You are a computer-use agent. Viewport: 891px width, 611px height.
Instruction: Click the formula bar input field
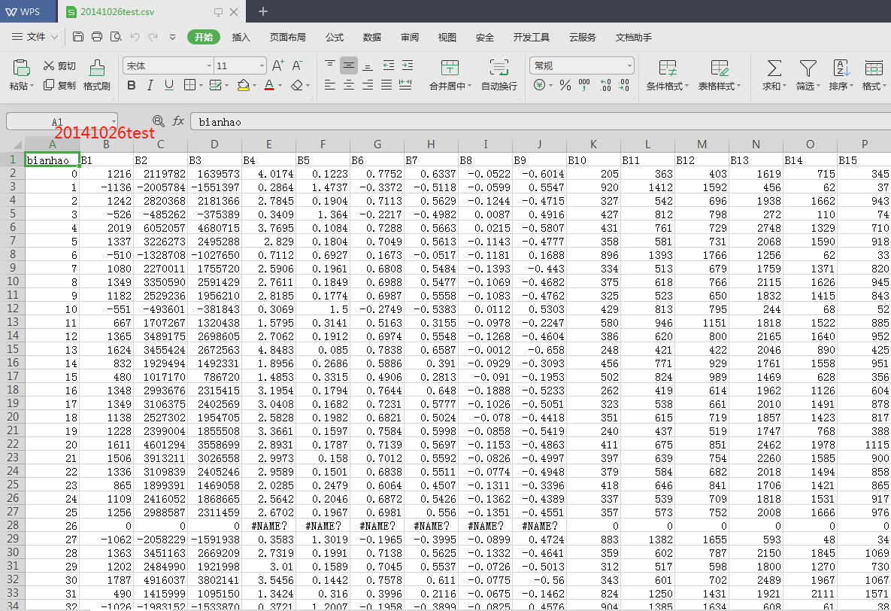pos(541,122)
